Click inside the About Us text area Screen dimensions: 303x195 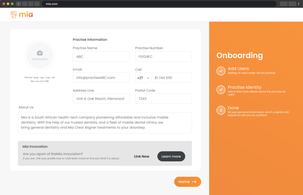coord(105,123)
